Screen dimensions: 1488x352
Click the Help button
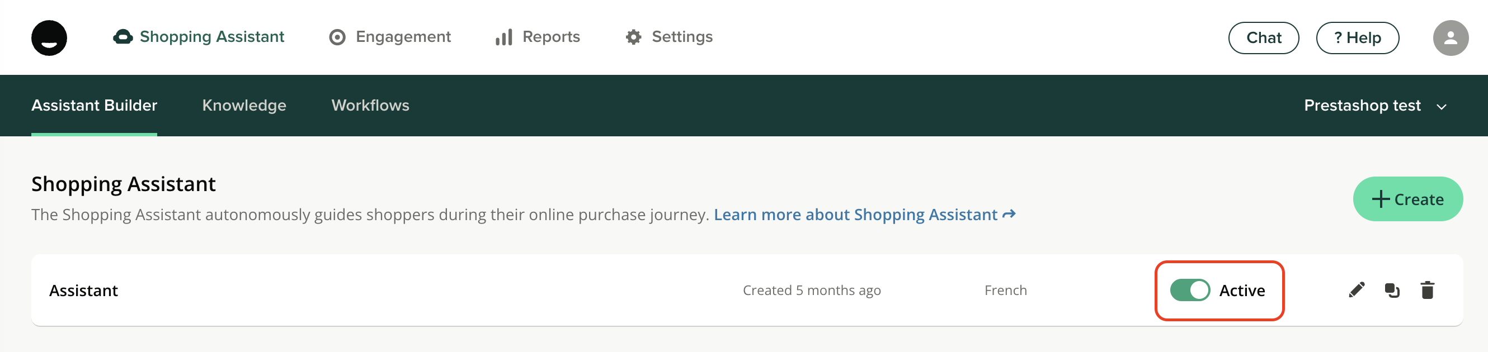[x=1357, y=38]
